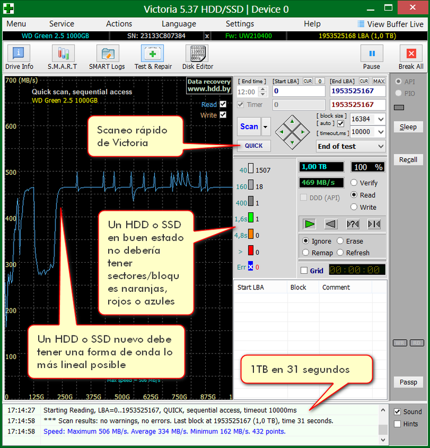The image size is (430, 448).
Task: Open the End of test dropdown
Action: 350,146
